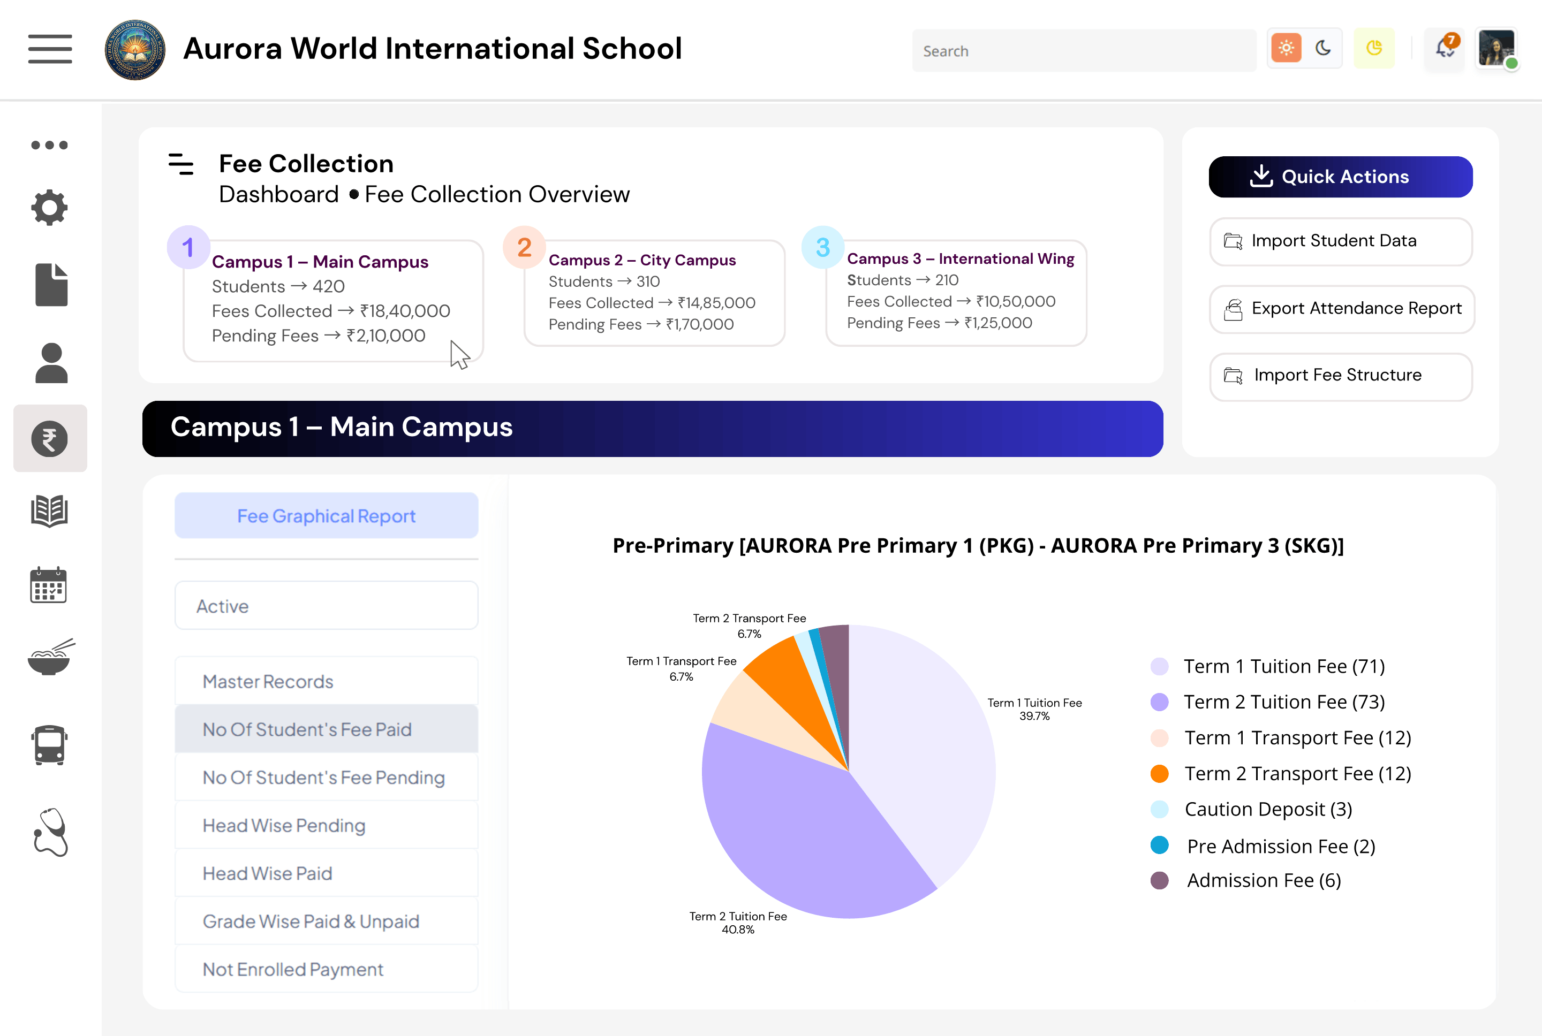Click Export Attendance Report
Viewport: 1542px width, 1036px height.
point(1340,309)
